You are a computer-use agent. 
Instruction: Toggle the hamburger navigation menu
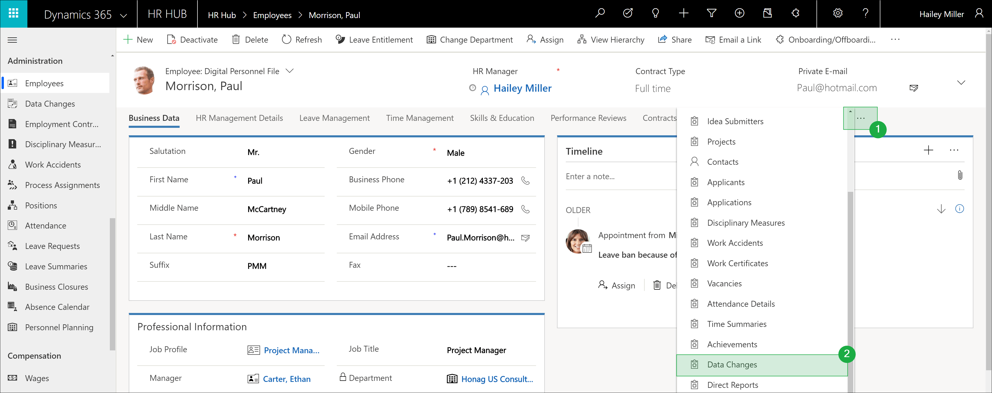pyautogui.click(x=12, y=40)
